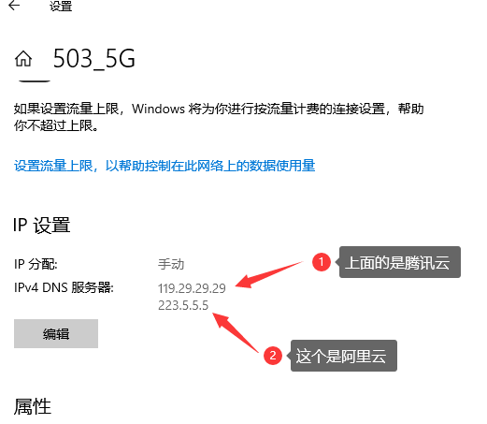
Task: Click the 属性 section heading
Action: point(33,406)
